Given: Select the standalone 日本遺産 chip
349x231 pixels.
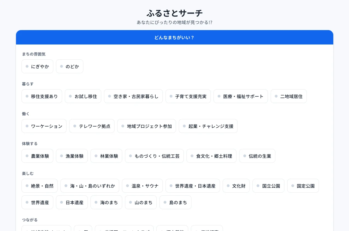Looking at the screenshot, I should tap(72, 202).
